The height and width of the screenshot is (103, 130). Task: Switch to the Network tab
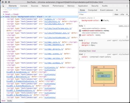pos(45,6)
